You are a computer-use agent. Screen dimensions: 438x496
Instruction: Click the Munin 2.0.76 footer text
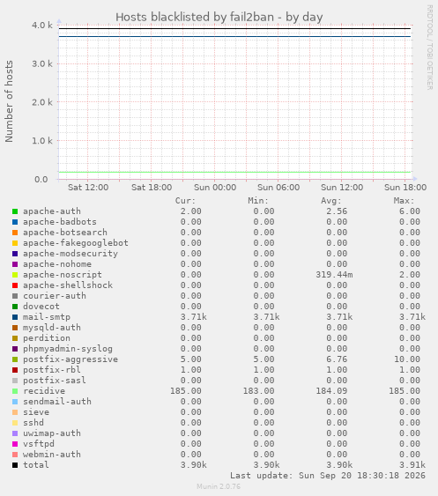point(219,486)
